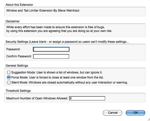The image size is (150, 121).
Task: Click the 'General Settings' section heading
Action: 17,66
